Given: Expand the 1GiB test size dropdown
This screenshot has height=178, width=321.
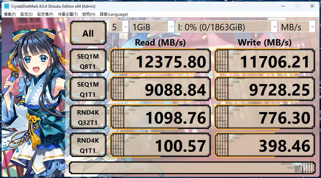Looking at the screenshot, I should click(x=152, y=26).
